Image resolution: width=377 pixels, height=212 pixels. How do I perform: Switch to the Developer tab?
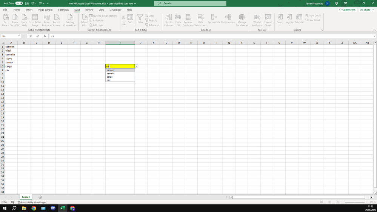tap(115, 10)
